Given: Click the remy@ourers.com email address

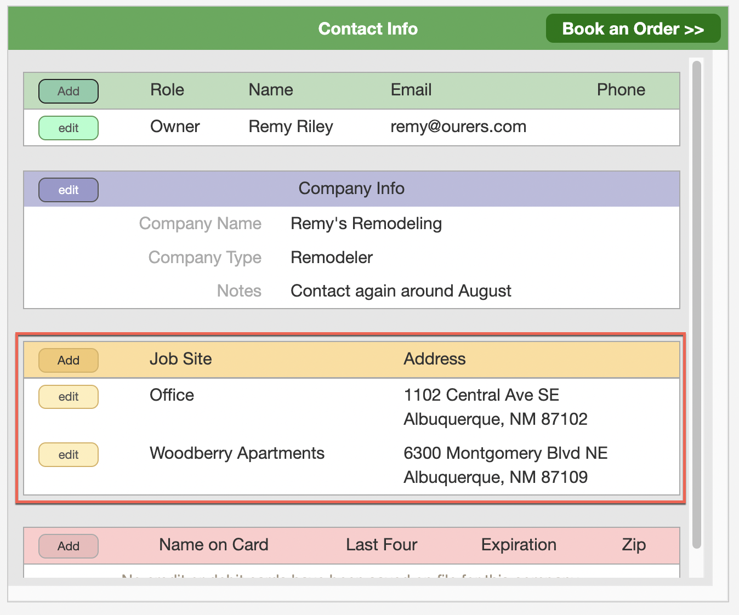Looking at the screenshot, I should pos(458,127).
